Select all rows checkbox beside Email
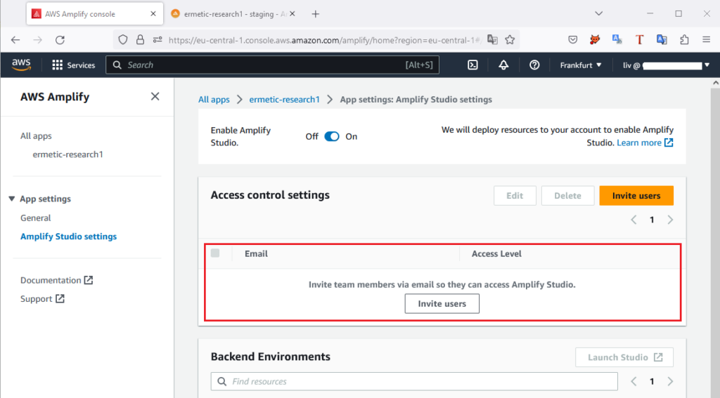Screen dimensions: 720x398 click(x=215, y=253)
